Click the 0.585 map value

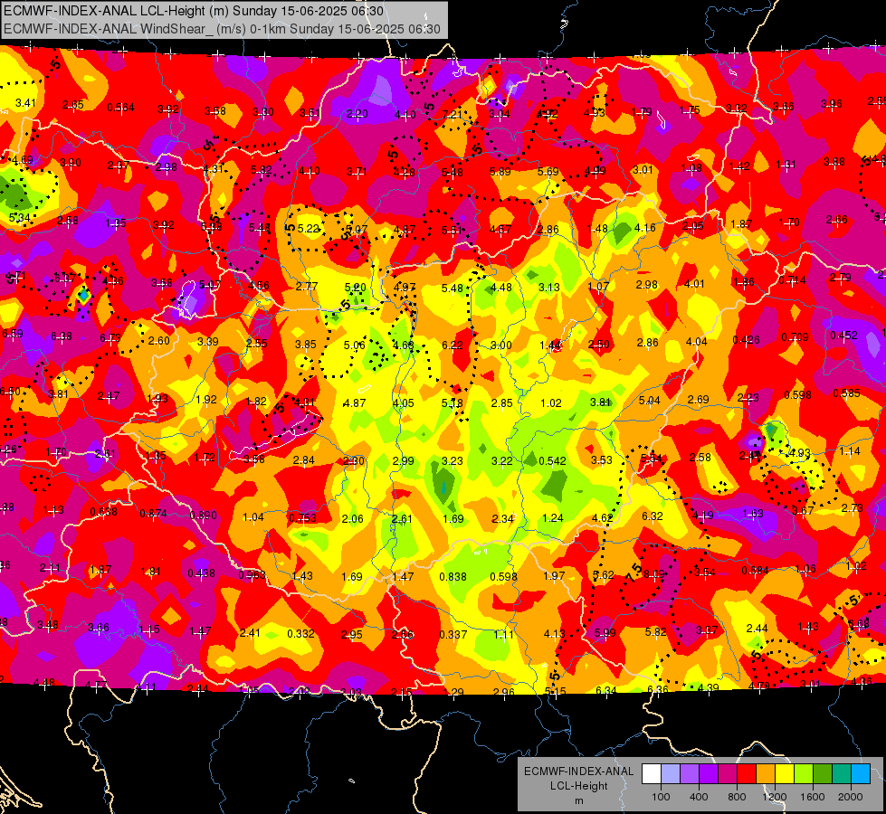coord(846,393)
